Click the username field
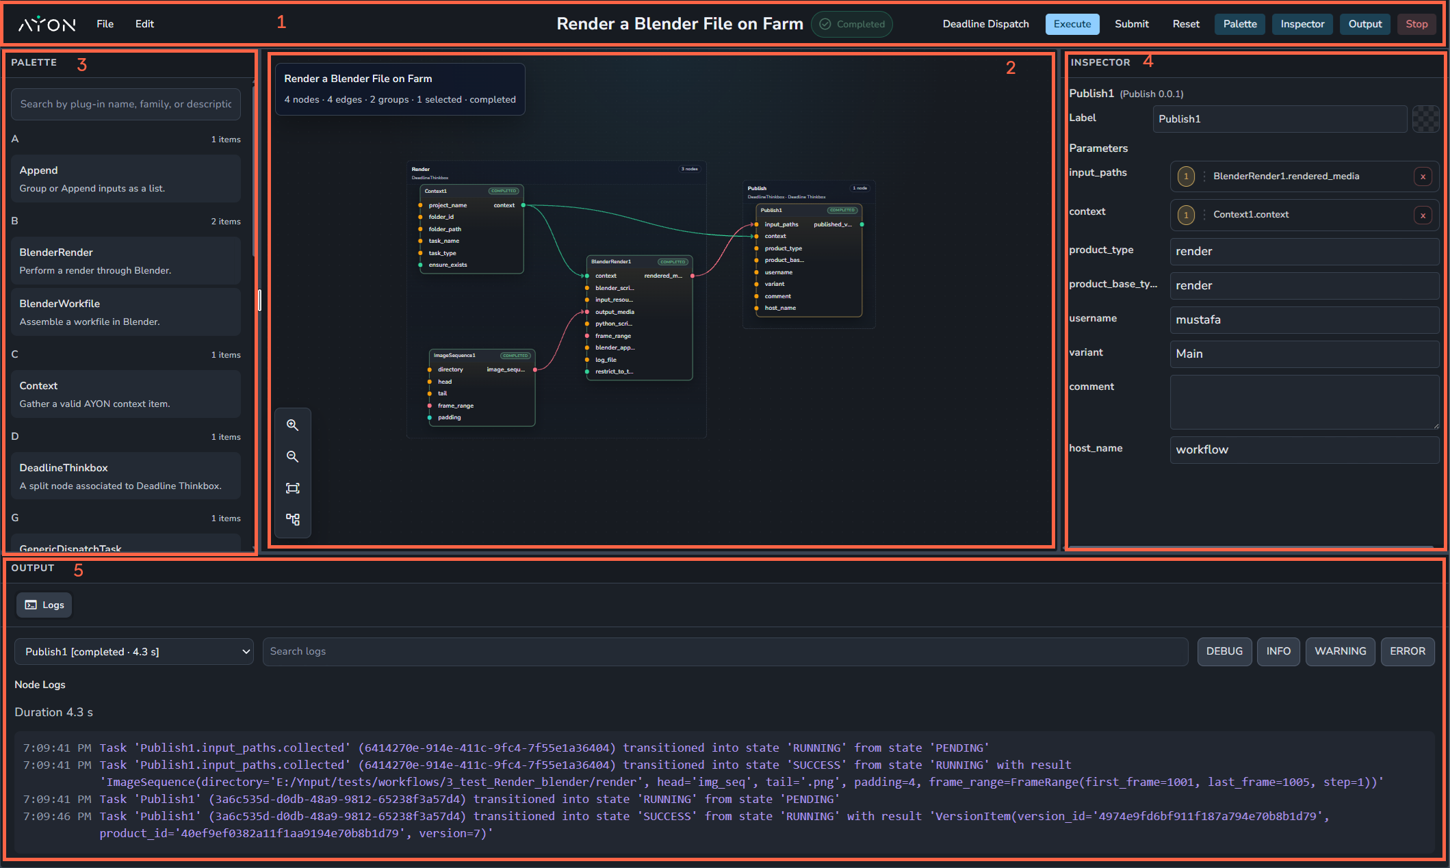The width and height of the screenshot is (1450, 868). (x=1304, y=319)
